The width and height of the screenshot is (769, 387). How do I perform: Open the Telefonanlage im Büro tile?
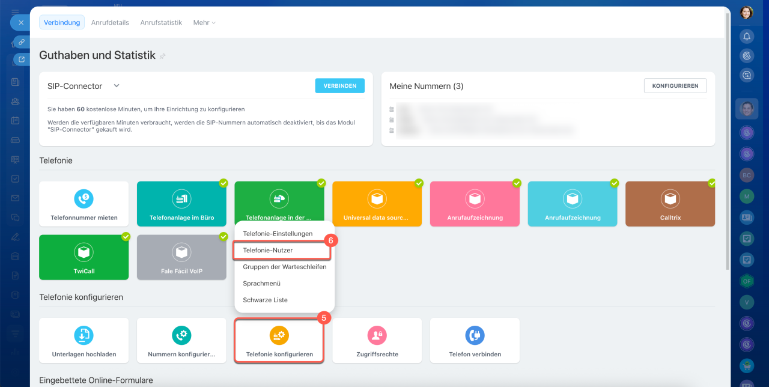pos(181,204)
